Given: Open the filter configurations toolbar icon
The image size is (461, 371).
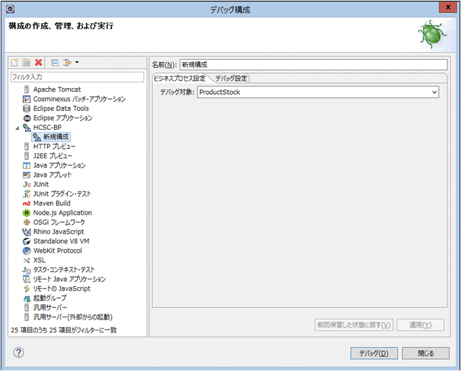Looking at the screenshot, I should [x=68, y=62].
